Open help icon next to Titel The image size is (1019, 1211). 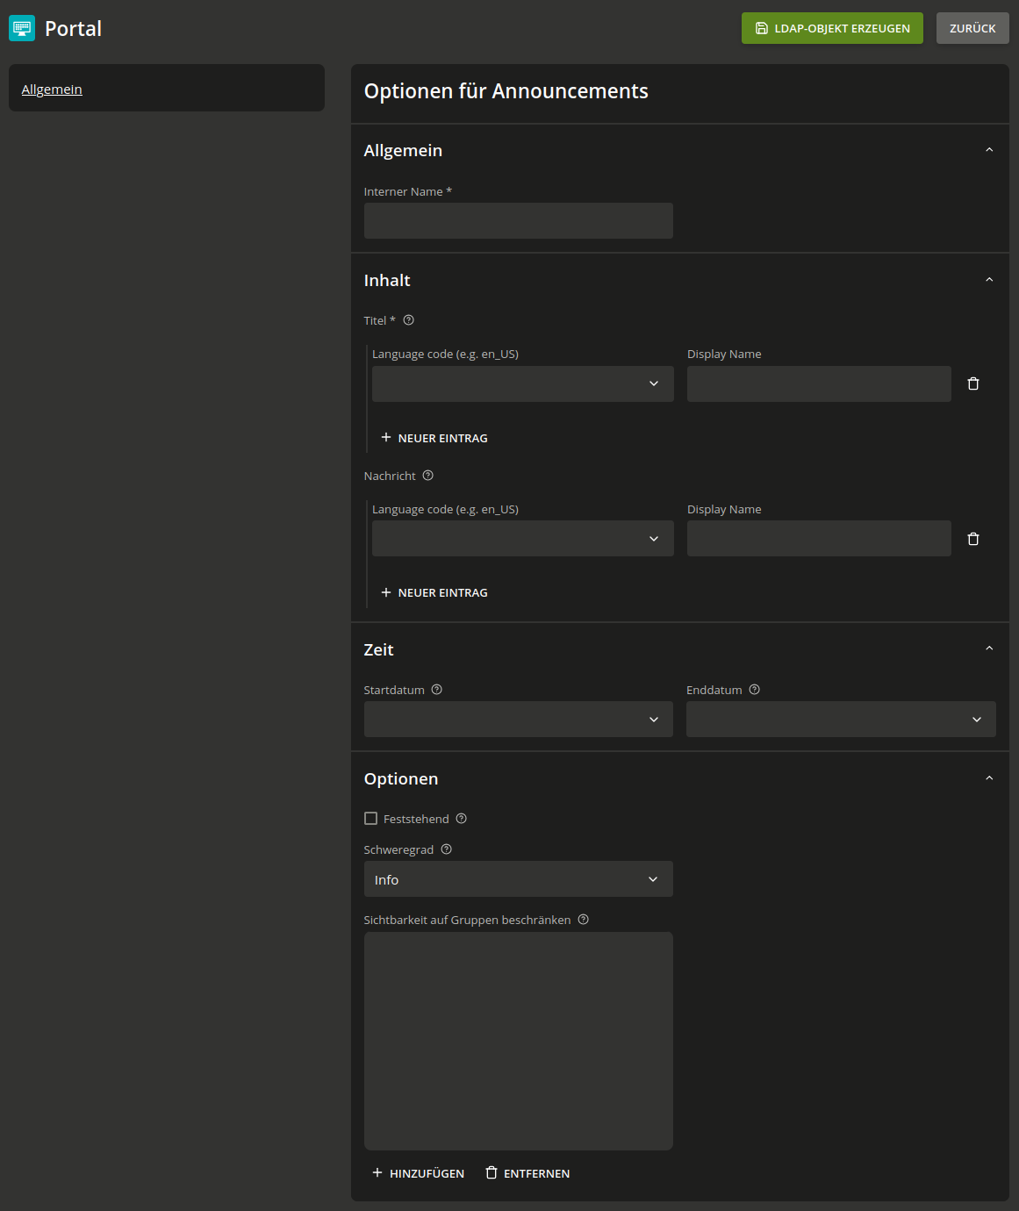coord(408,320)
